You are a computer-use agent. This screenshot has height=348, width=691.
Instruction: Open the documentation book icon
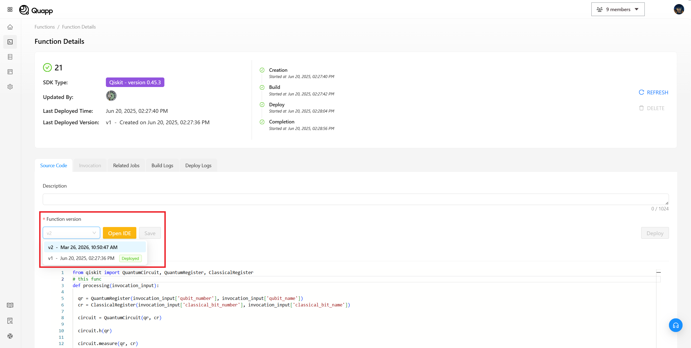10,305
